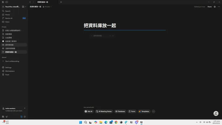Viewport: 222px width, 125px height.
Task: Open Marketplace from the sidebar
Action: coord(14,71)
